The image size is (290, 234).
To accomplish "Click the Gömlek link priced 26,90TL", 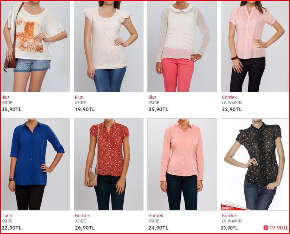I will tap(82, 215).
